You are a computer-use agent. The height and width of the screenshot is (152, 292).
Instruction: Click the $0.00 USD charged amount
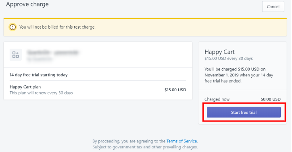coord(271,99)
